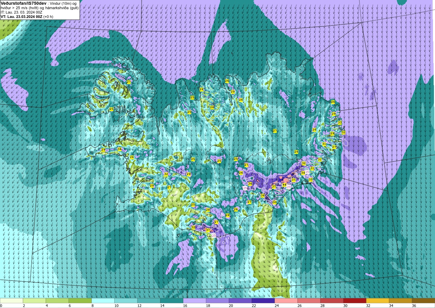Image resolution: width=435 pixels, height=308 pixels.
Task: Select the legend scale number 22
Action: [254, 306]
